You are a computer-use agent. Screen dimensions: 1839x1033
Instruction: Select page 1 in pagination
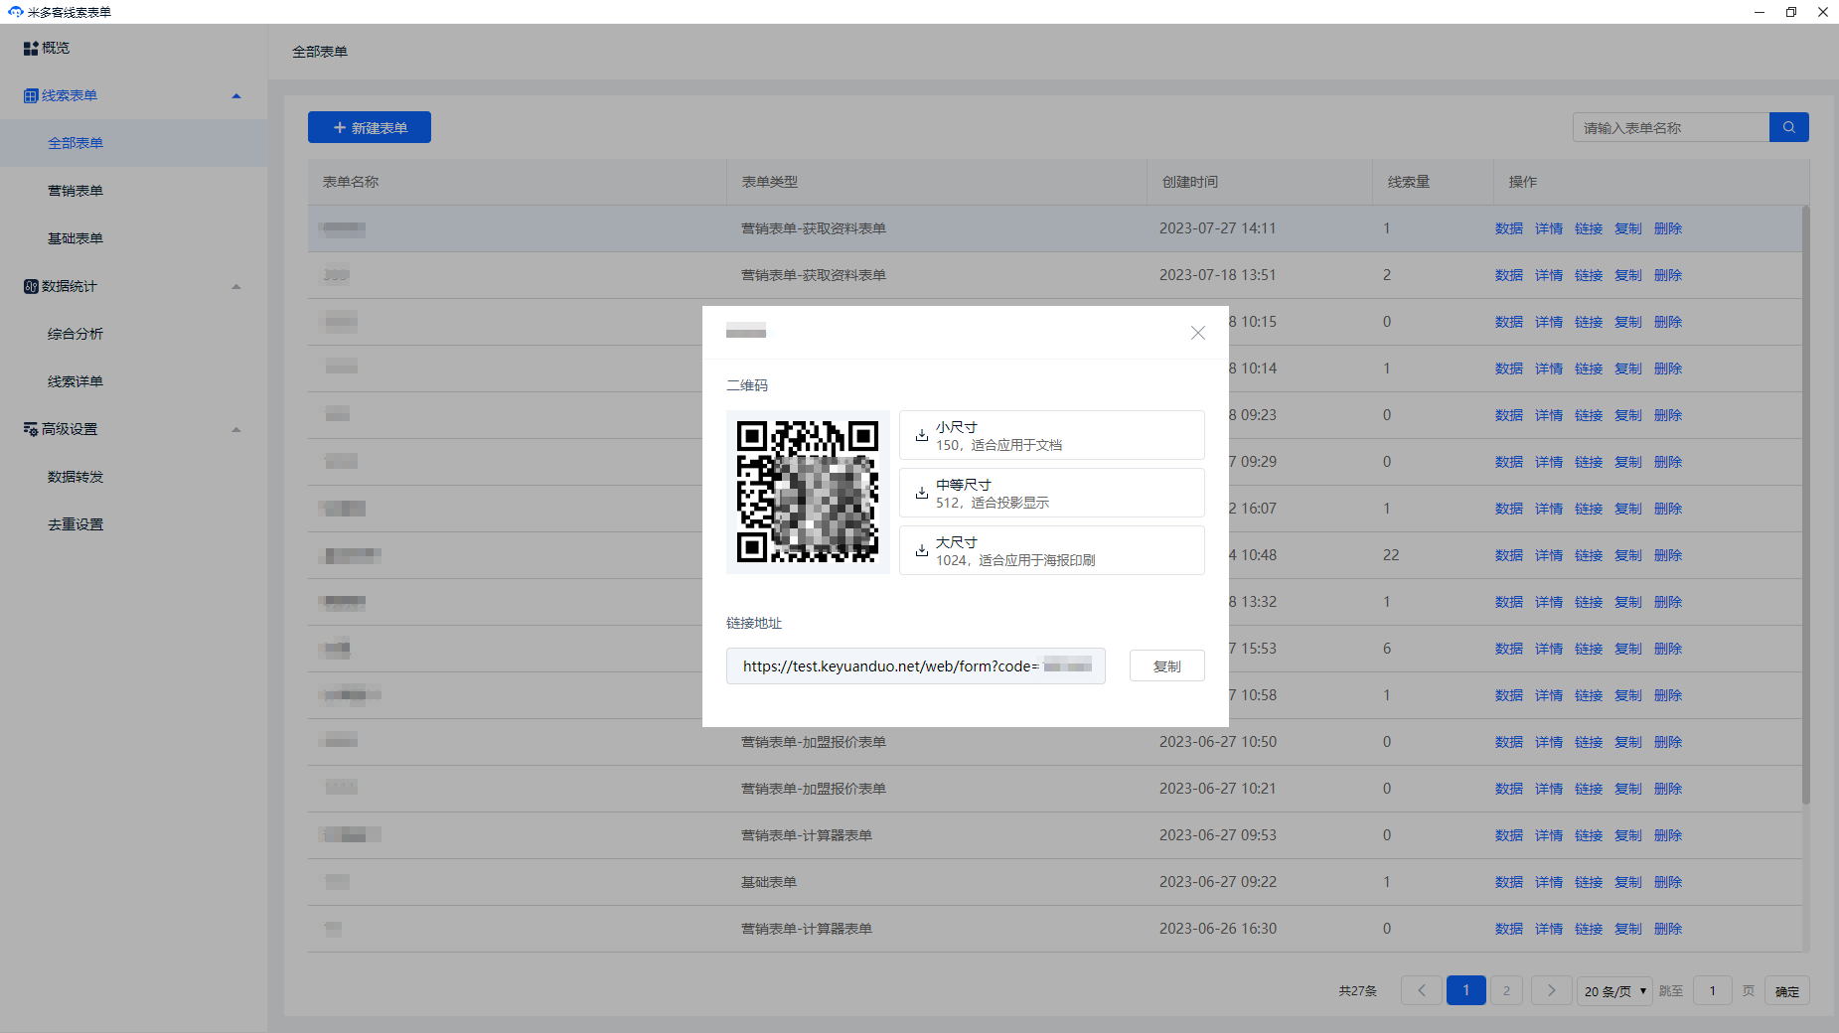tap(1465, 990)
